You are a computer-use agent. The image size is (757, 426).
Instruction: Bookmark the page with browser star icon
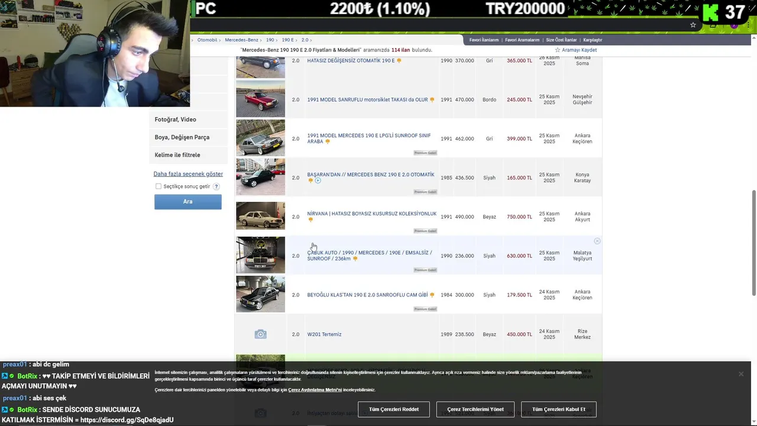coord(693,25)
